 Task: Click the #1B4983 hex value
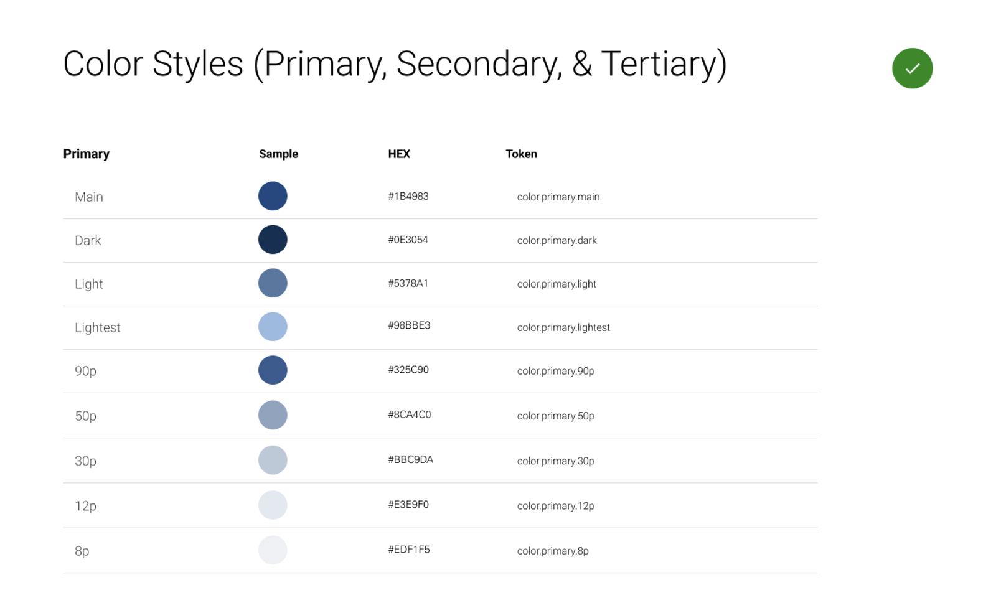tap(408, 197)
